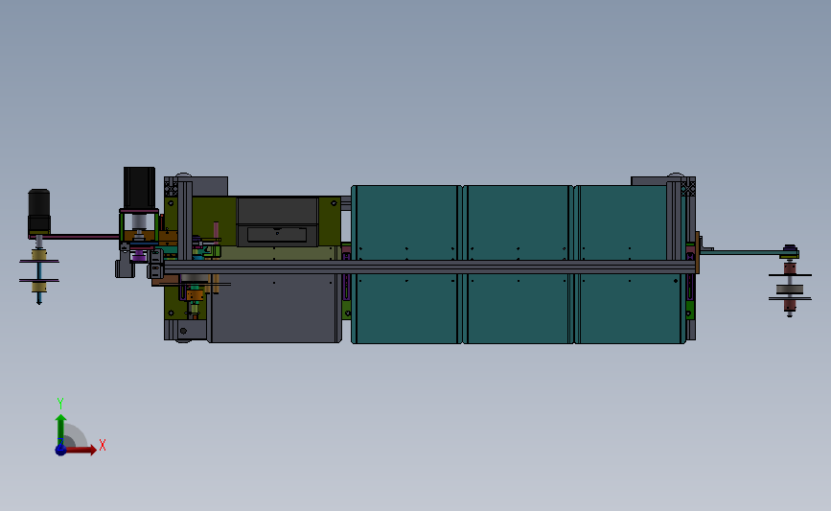Image resolution: width=831 pixels, height=511 pixels.
Task: Select the middle teal cover panel
Action: [x=518, y=264]
